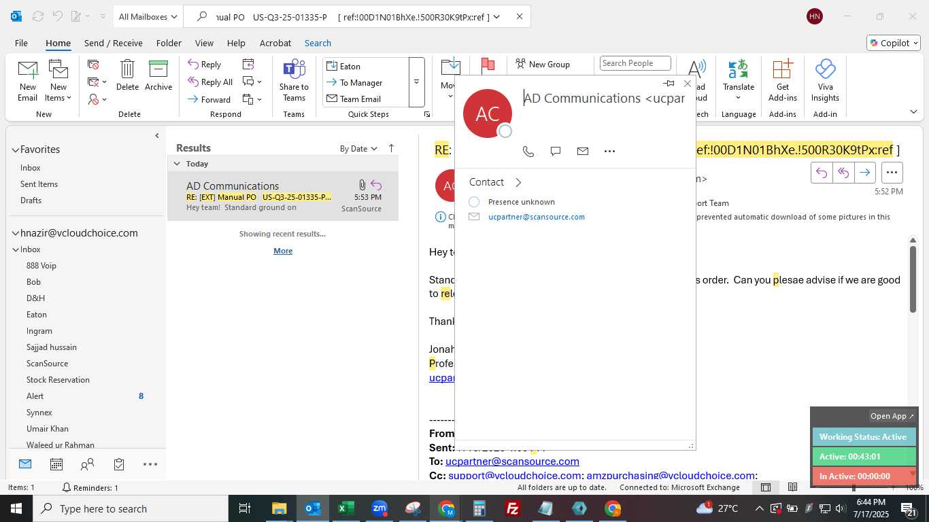Open the Help tab
This screenshot has height=522, width=929.
pyautogui.click(x=236, y=43)
